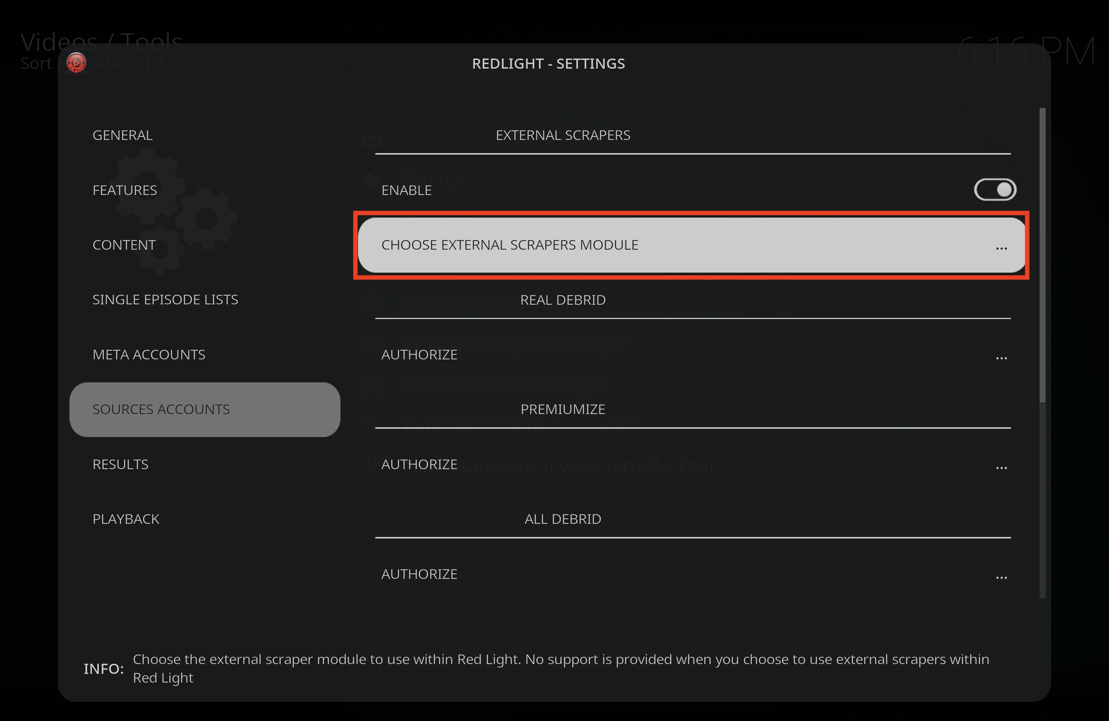The image size is (1109, 721).
Task: Click AUTHORIZE under Premiumize
Action: point(691,464)
